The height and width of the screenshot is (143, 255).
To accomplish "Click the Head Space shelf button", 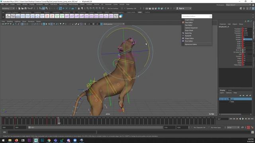I will tap(86, 16).
